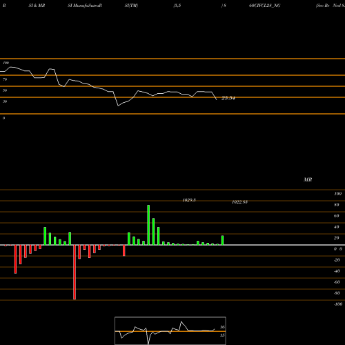This screenshot has width=345, height=345.
Task: Click the 1029.3 price label
Action: pos(189,200)
